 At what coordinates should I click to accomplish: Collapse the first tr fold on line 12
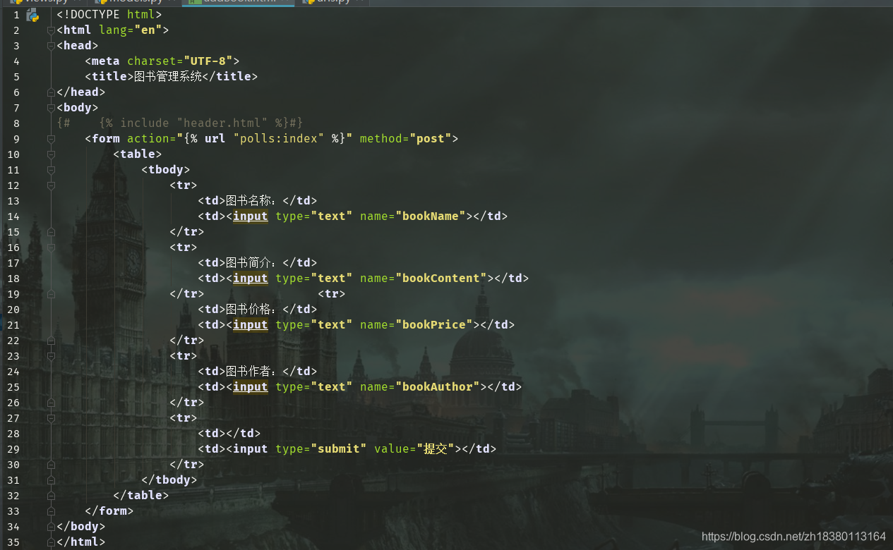point(51,185)
